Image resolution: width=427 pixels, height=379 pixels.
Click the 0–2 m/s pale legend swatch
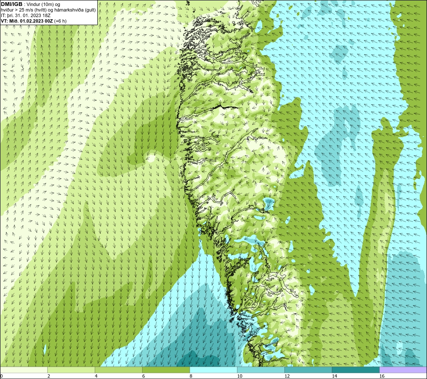click(24, 370)
